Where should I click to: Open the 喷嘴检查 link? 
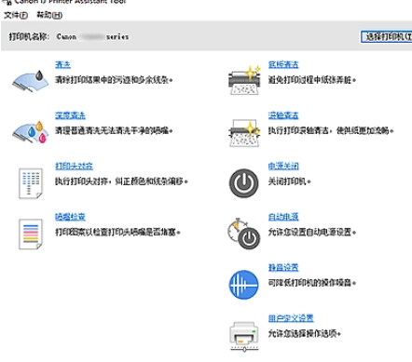tap(70, 217)
